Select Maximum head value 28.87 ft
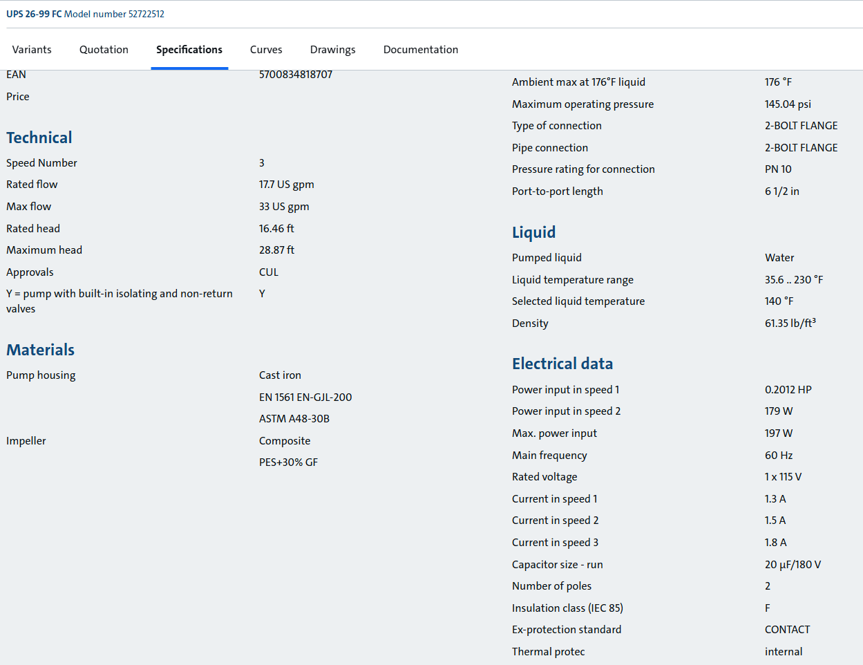863x665 pixels. tap(276, 250)
